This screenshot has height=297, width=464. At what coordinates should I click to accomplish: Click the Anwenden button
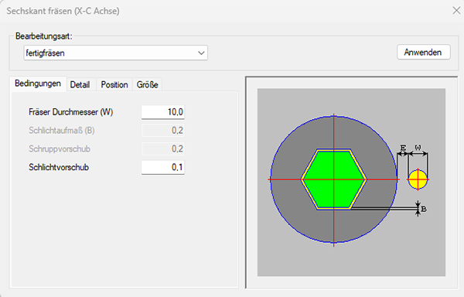coord(424,53)
